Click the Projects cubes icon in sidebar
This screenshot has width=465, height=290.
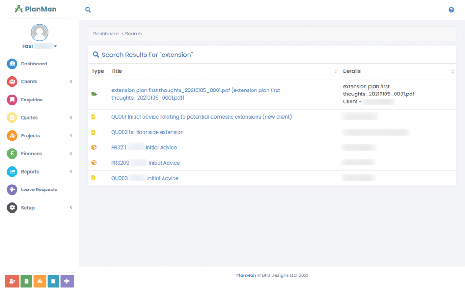pyautogui.click(x=12, y=135)
